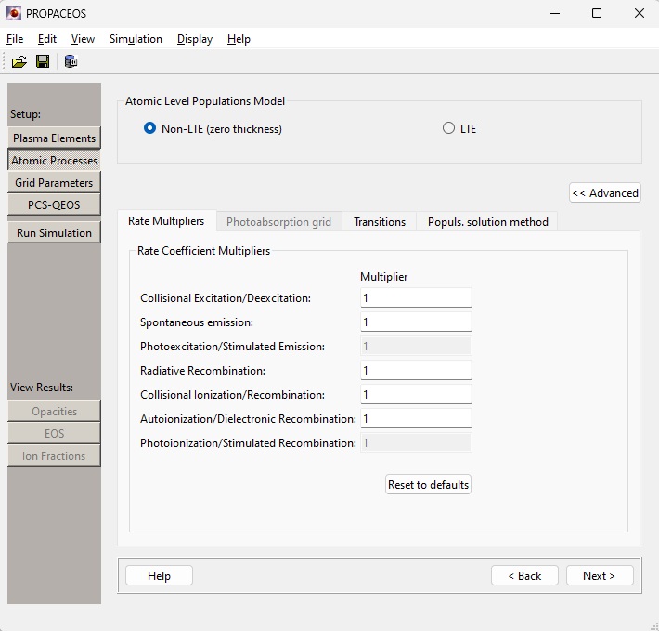
Task: Click the database toolbar icon
Action: click(71, 61)
